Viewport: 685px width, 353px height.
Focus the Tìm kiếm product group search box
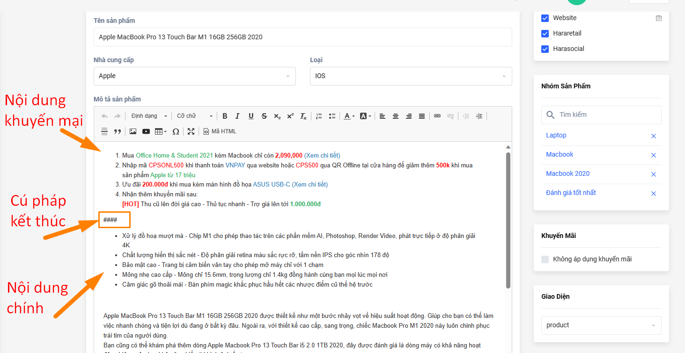601,115
